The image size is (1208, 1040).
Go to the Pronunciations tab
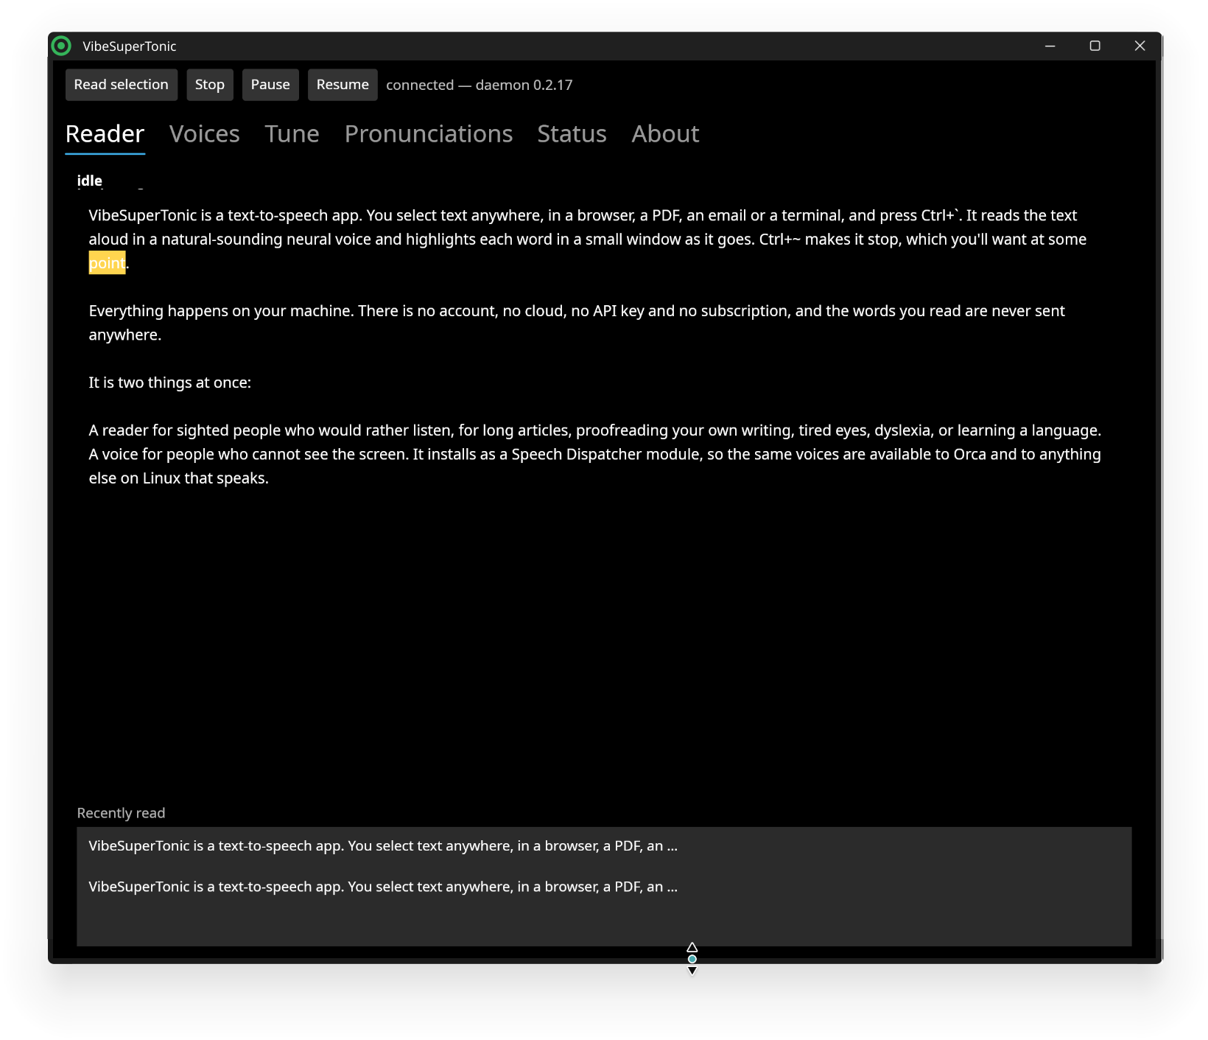tap(429, 134)
